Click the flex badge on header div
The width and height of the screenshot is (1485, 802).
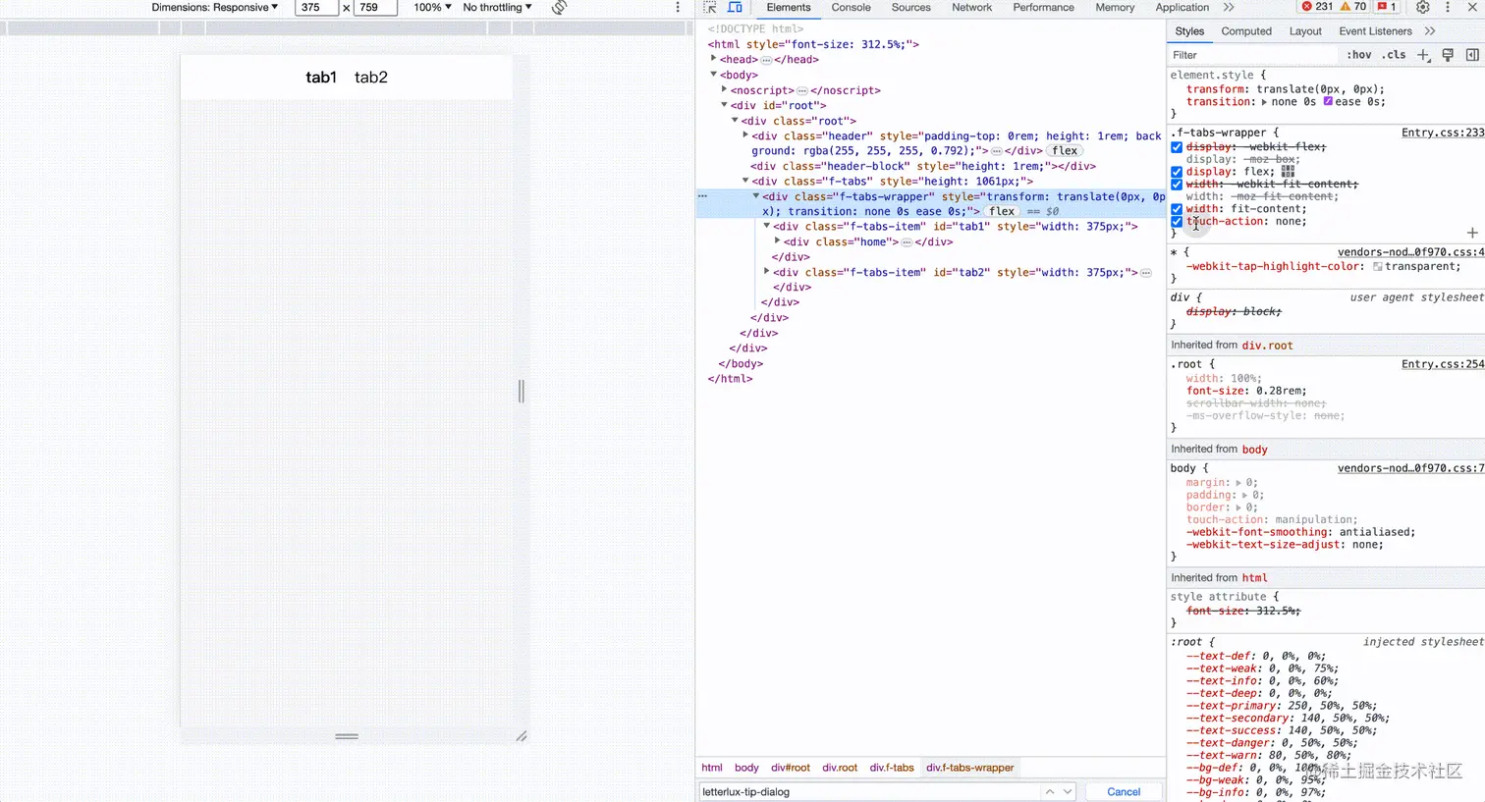(x=1065, y=151)
